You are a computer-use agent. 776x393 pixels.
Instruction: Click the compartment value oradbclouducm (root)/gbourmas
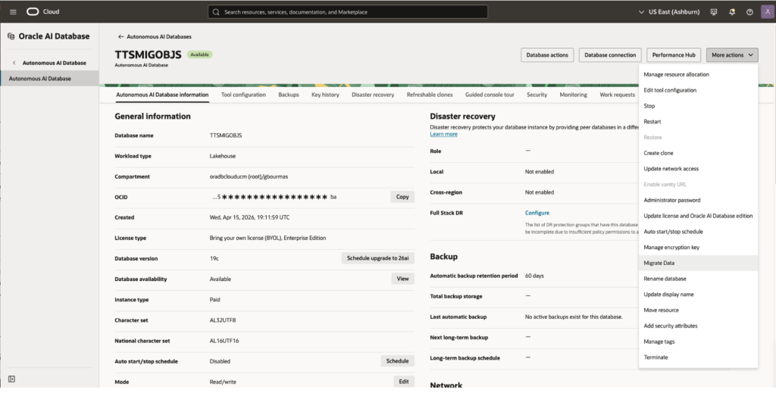(x=249, y=176)
